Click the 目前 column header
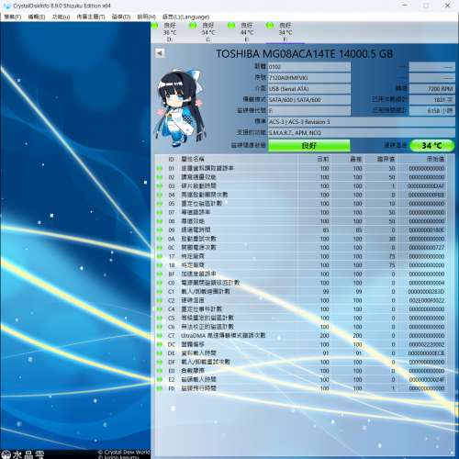 323,159
